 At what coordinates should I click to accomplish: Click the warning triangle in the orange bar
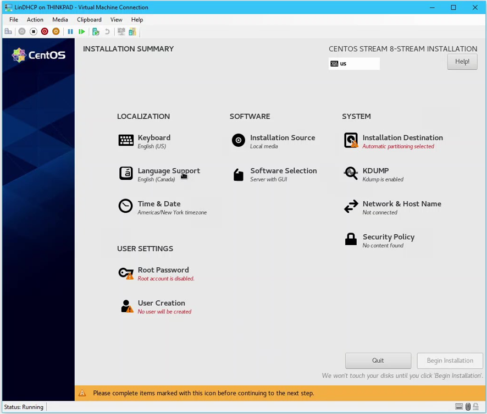(x=82, y=393)
